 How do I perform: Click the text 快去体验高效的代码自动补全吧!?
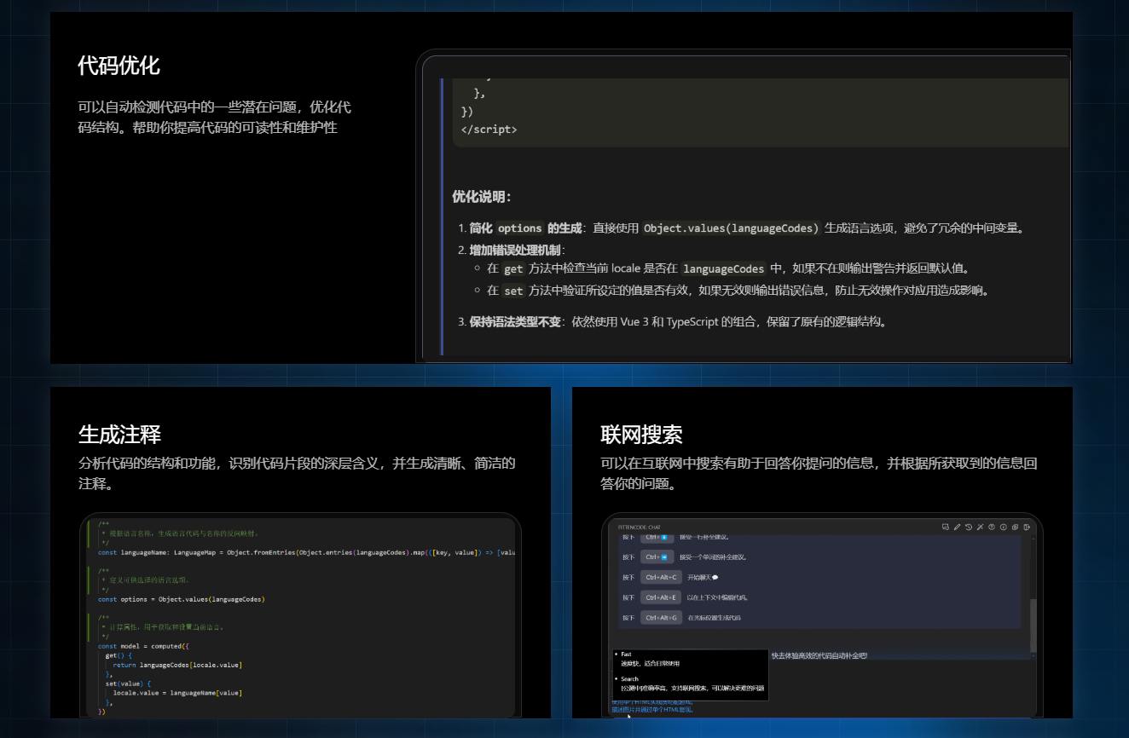819,655
